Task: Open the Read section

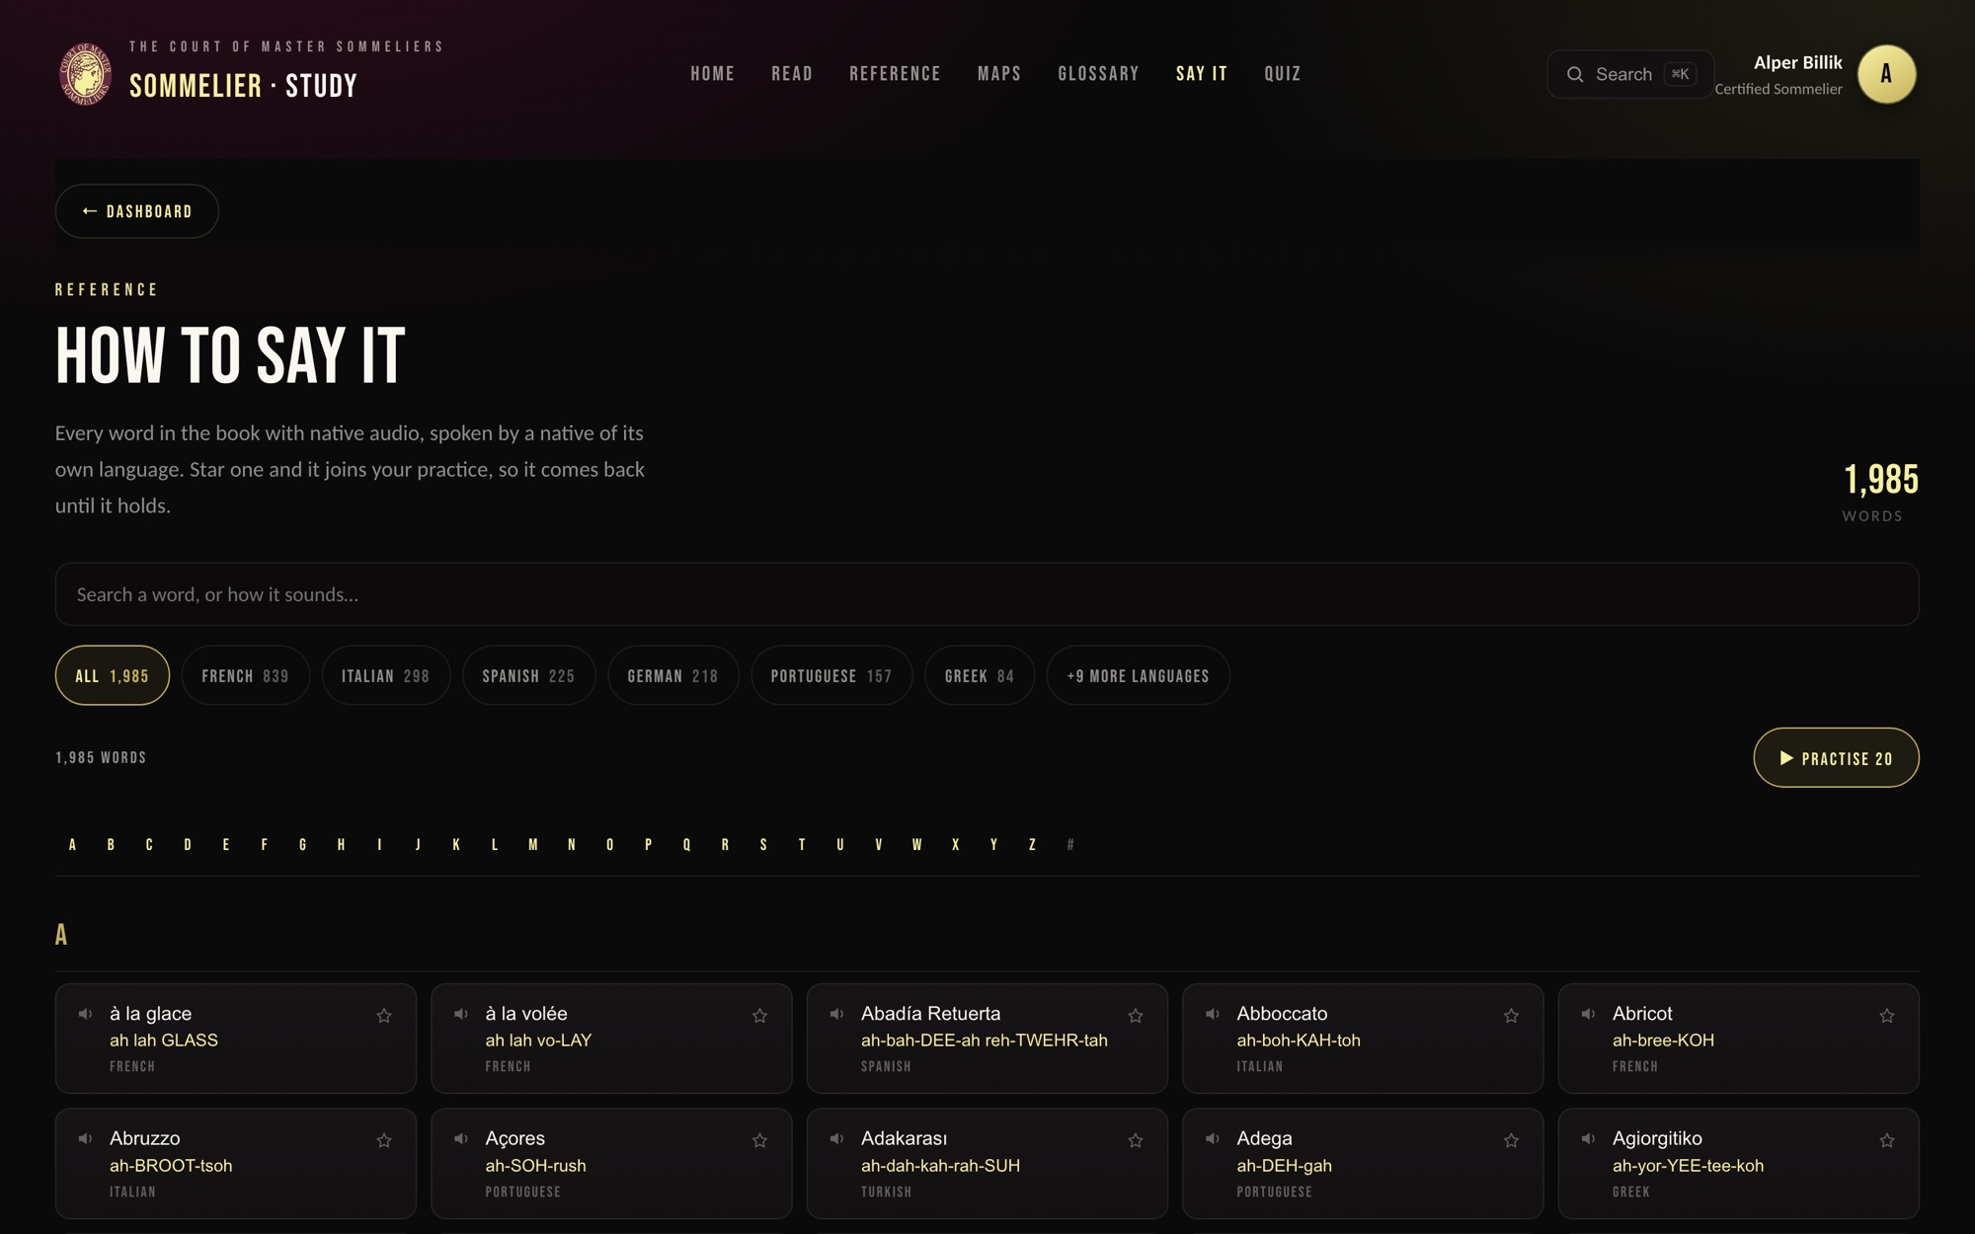Action: point(792,74)
